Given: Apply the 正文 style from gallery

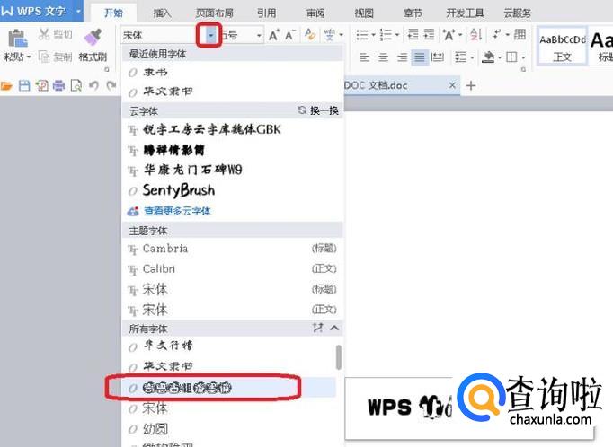Looking at the screenshot, I should (562, 47).
